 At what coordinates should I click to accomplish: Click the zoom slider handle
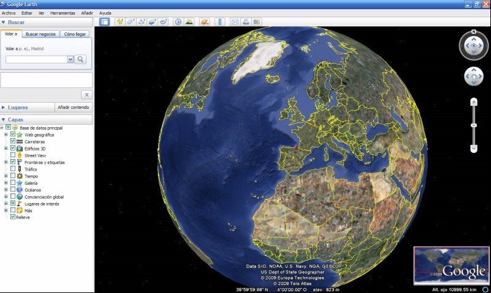tap(474, 125)
